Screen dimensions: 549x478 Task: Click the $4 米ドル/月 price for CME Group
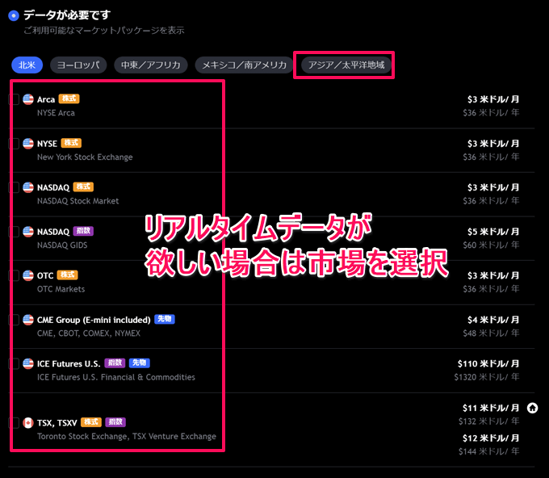point(493,320)
